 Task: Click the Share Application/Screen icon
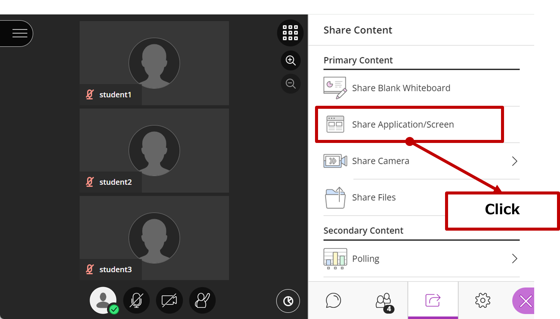[335, 124]
